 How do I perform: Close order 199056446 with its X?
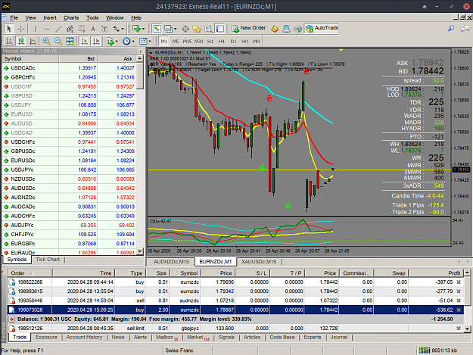coord(459,301)
